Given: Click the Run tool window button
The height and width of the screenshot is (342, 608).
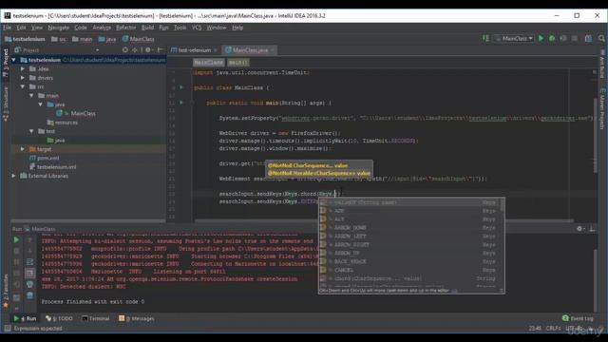Looking at the screenshot, I should [25, 318].
